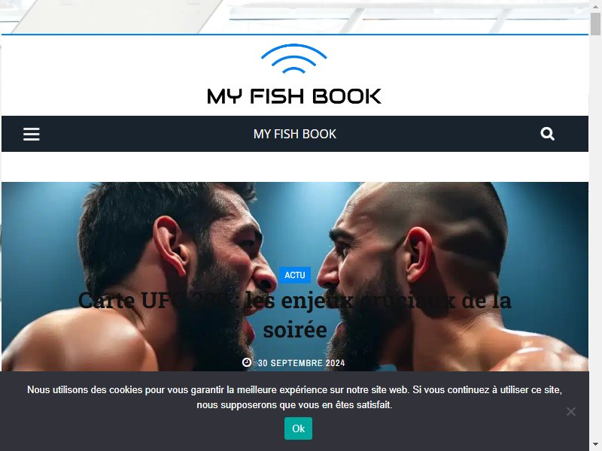Screen dimensions: 602x451
Task: Open the Carte UFC article headline
Action: 294,315
